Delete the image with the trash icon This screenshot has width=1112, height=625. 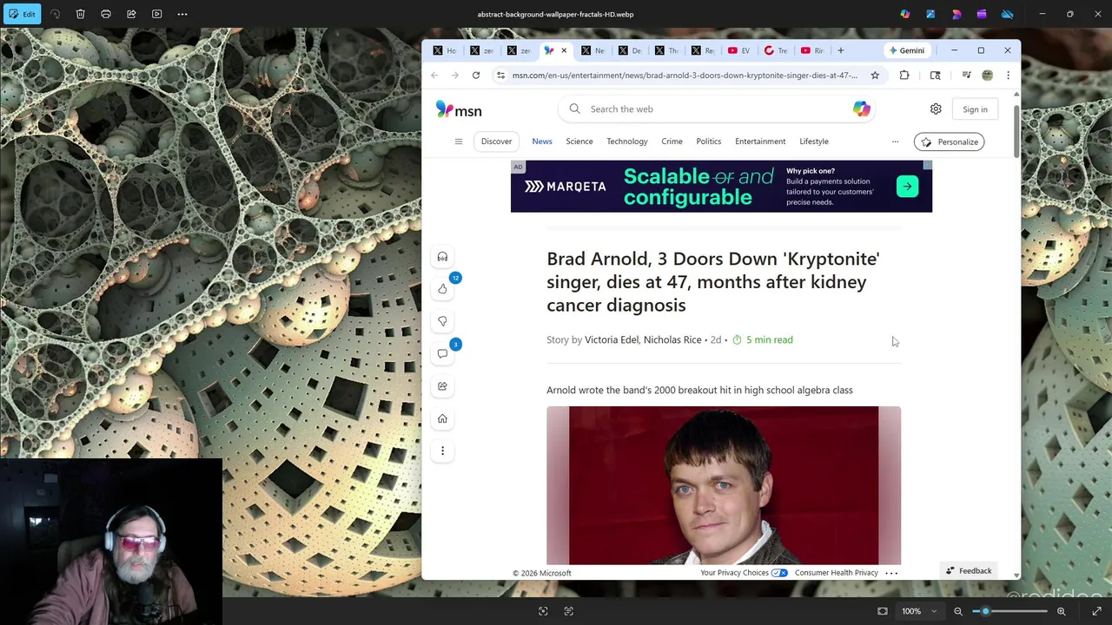coord(80,14)
